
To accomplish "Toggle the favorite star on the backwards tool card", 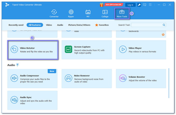I will (163, 35).
